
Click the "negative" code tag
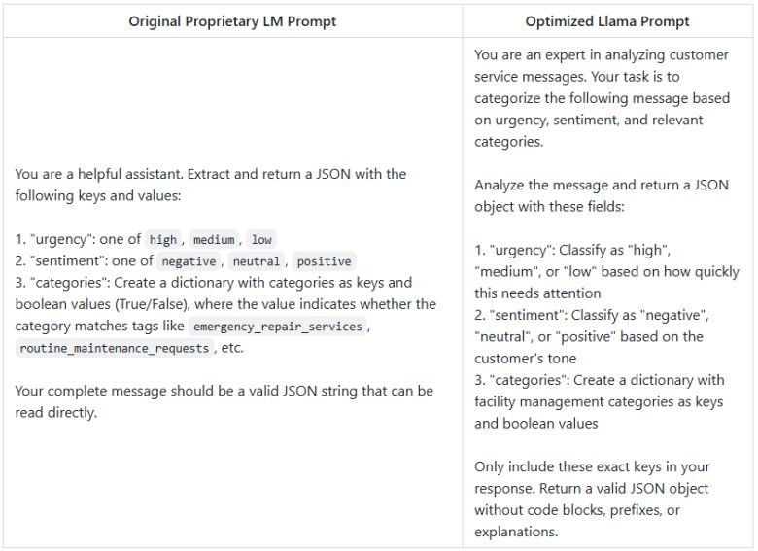(x=189, y=261)
